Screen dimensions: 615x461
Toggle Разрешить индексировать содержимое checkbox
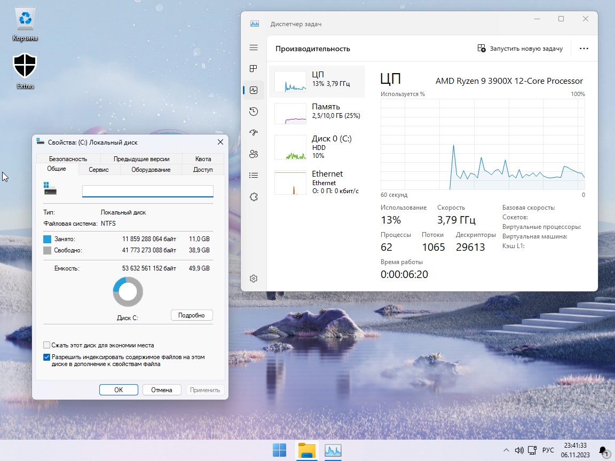point(46,357)
